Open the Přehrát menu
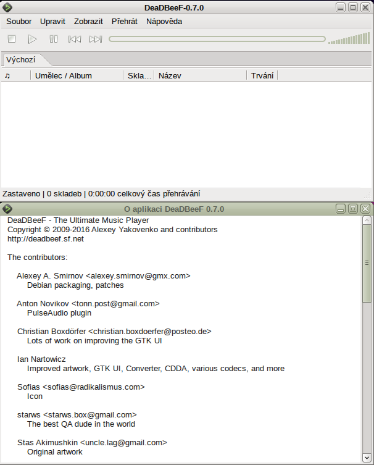Viewport: 374px width, 465px height. coord(125,22)
